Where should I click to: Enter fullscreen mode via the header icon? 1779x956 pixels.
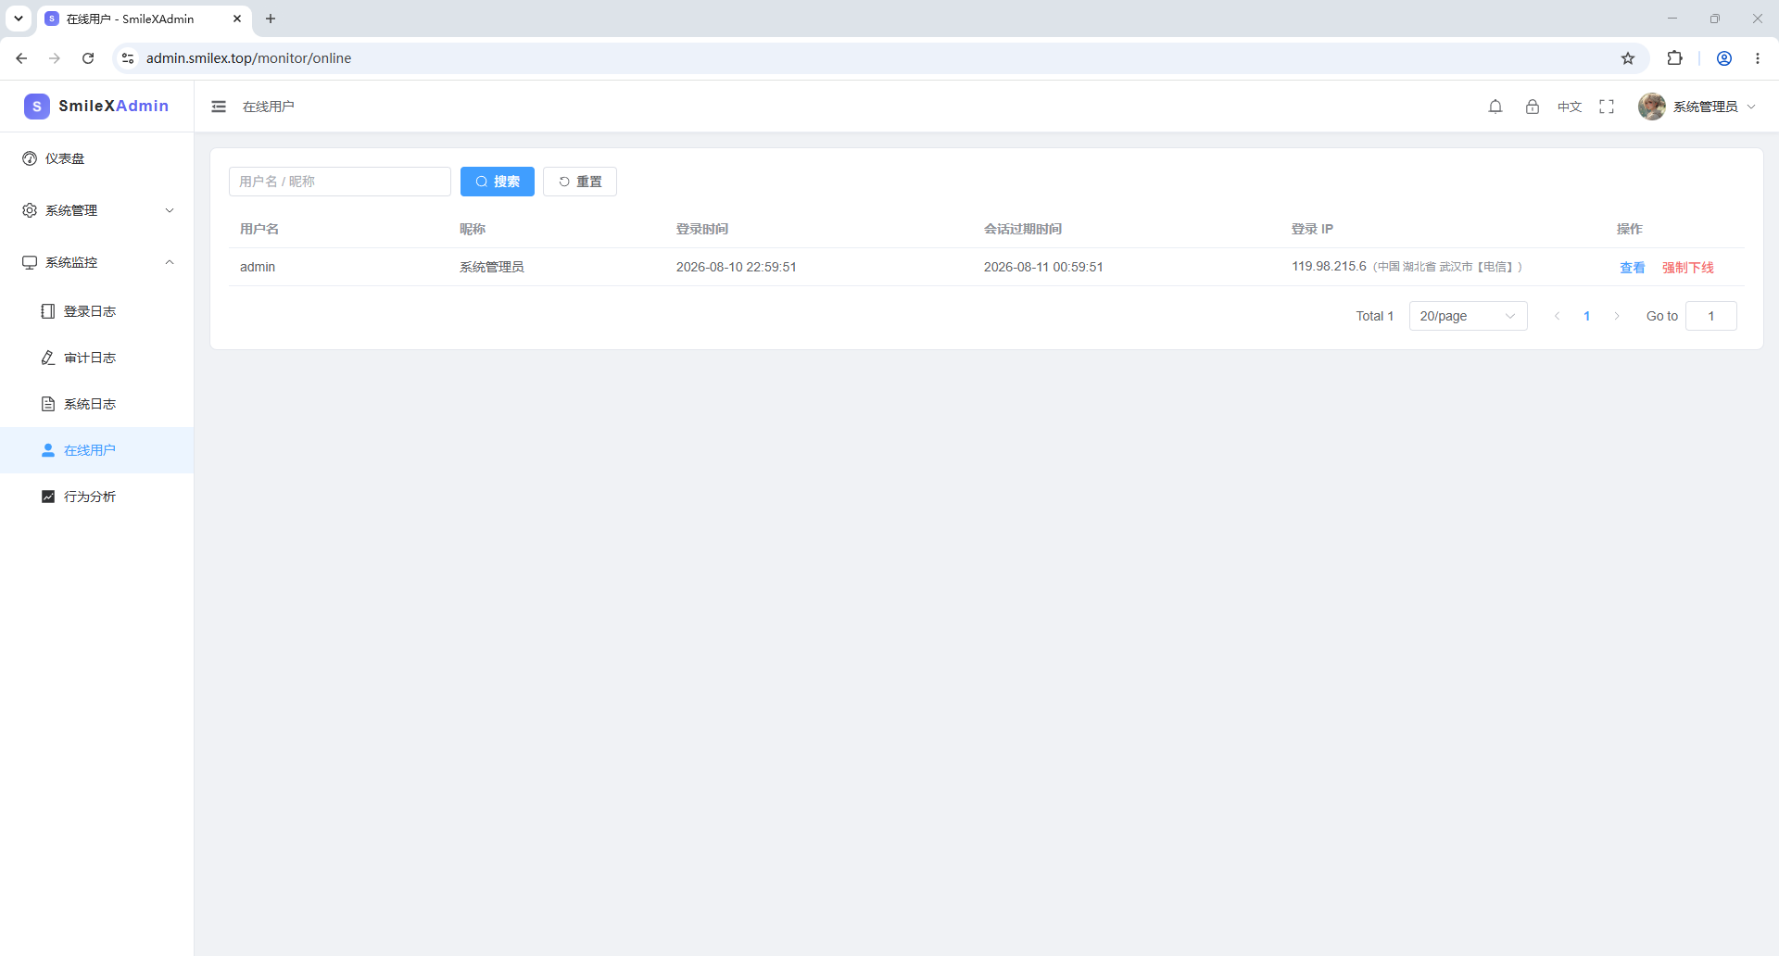click(1607, 107)
